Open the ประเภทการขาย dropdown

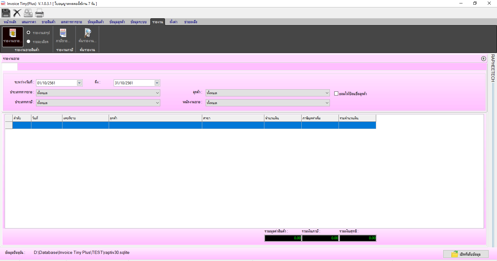pyautogui.click(x=98, y=93)
